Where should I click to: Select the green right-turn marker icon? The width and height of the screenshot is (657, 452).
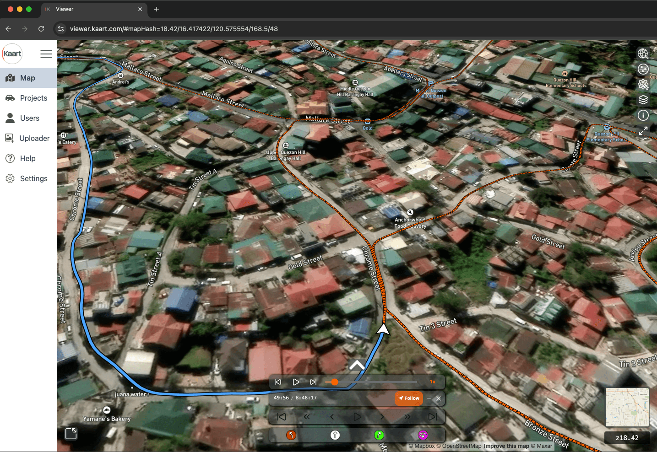(x=379, y=435)
